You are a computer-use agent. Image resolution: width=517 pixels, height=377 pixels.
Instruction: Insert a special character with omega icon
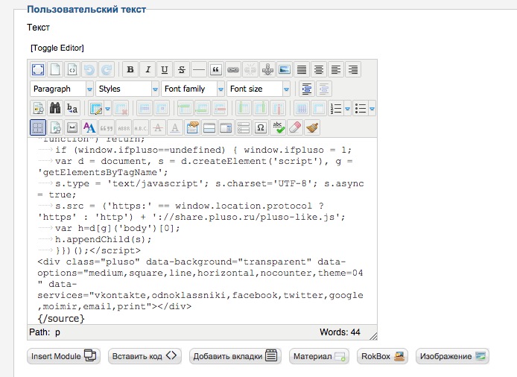261,127
